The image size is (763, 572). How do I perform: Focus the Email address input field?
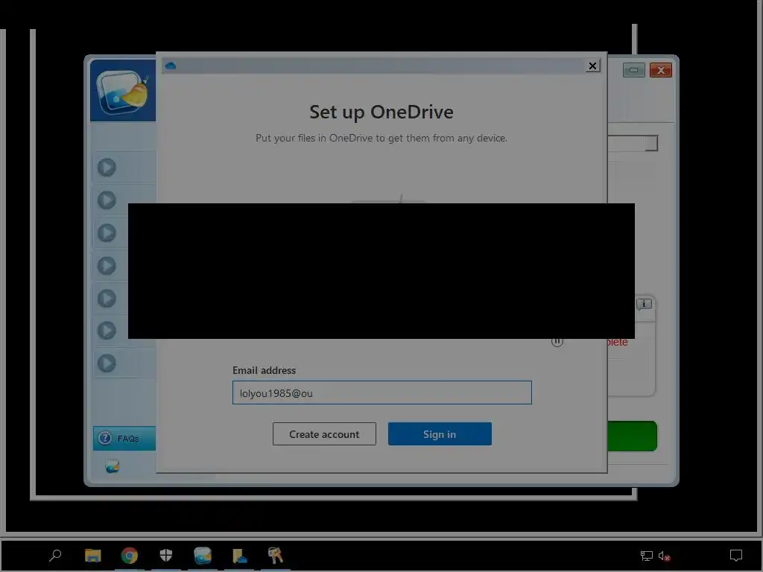382,393
